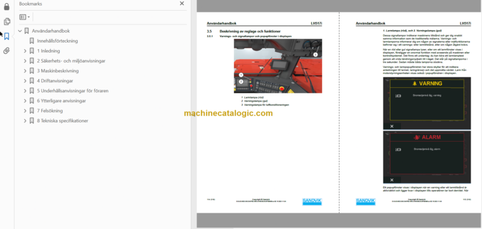Screen dimensions: 482x229
Task: Expand 2 Säkerhets- och miljöanvisningar bookmark
Action: pyautogui.click(x=25, y=61)
